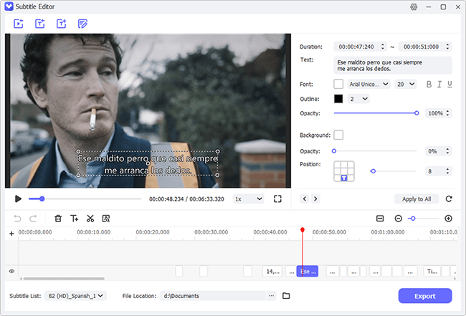The height and width of the screenshot is (316, 466).
Task: Click the 00:01:00.000 mark on the ruler
Action: pyautogui.click(x=388, y=232)
